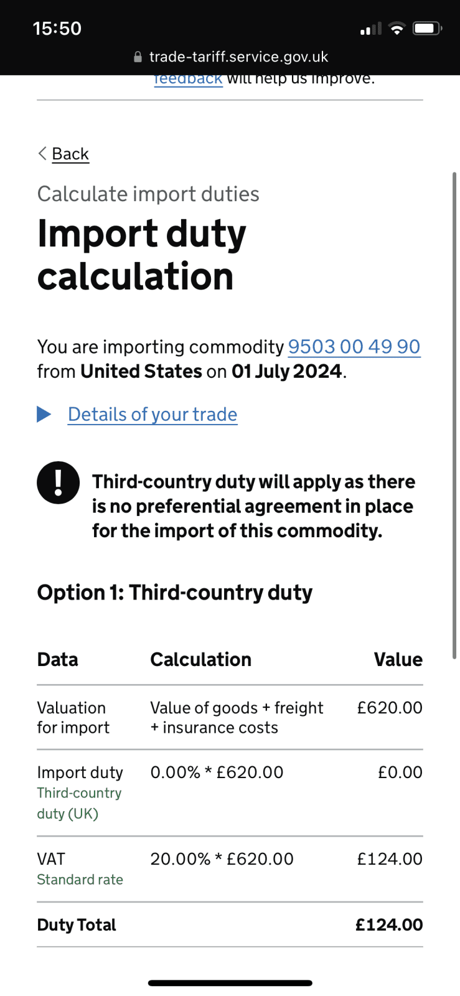The image size is (460, 996).
Task: Tap the home indicator bar
Action: tap(230, 984)
